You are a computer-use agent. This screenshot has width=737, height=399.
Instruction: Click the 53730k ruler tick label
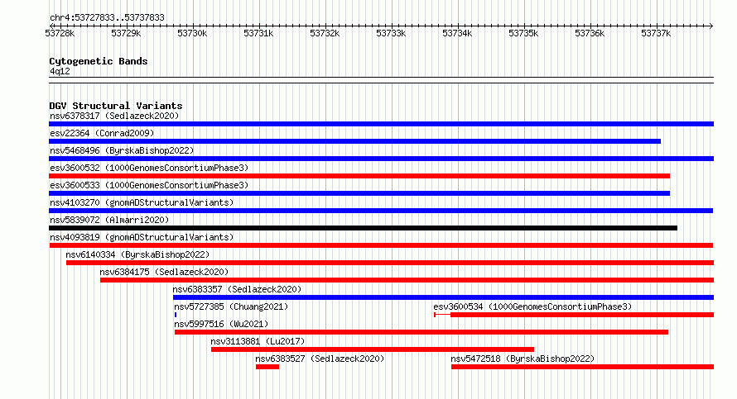point(192,33)
